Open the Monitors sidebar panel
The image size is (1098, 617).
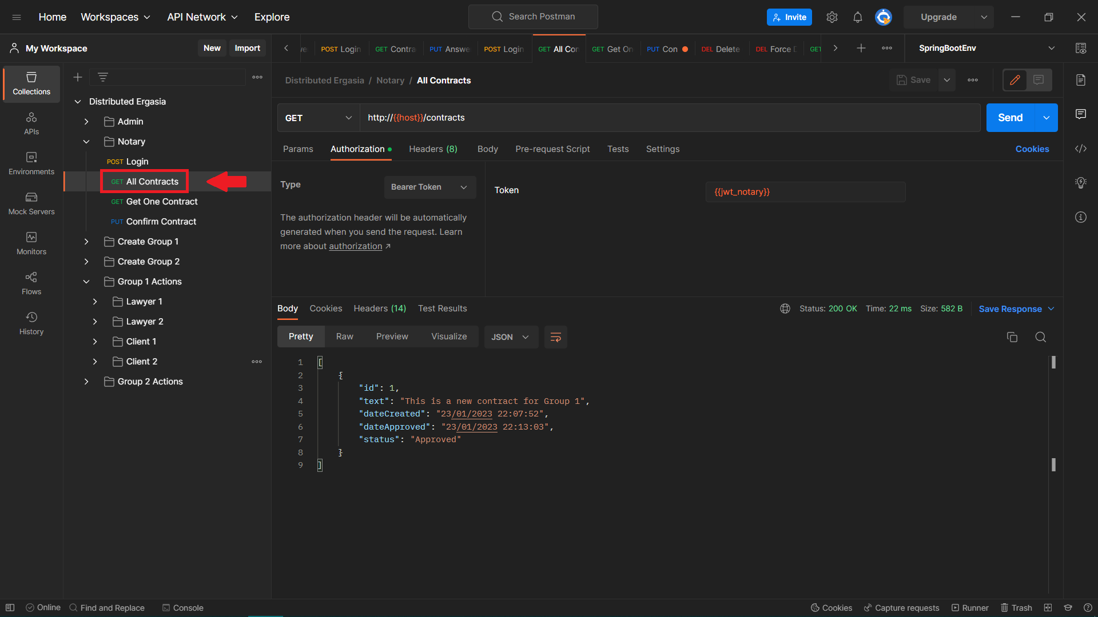click(31, 244)
